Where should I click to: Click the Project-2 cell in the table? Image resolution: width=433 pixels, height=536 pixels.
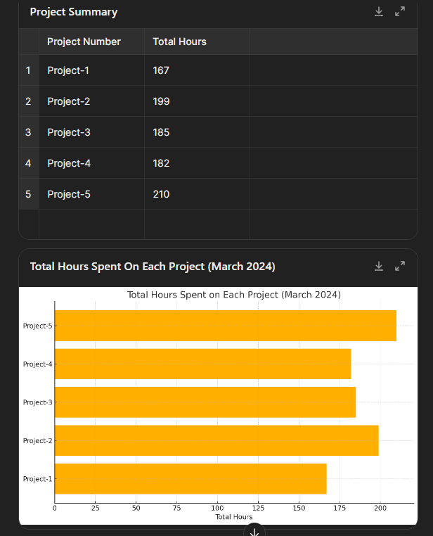point(91,101)
